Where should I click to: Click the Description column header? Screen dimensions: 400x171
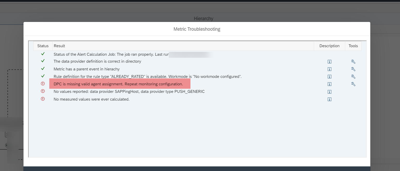[330, 46]
